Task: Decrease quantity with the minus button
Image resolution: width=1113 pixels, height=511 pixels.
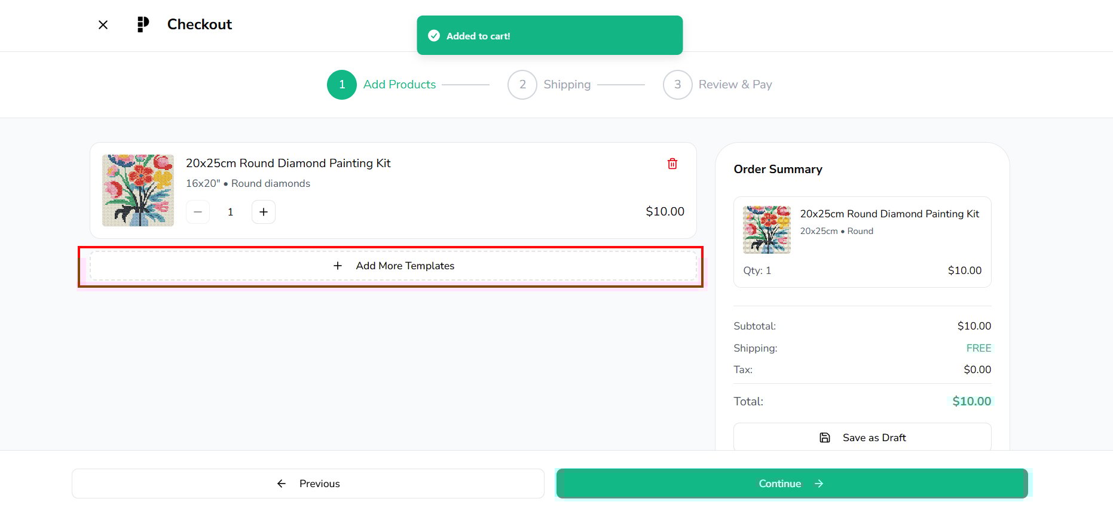Action: (198, 212)
